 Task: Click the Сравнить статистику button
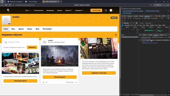pyautogui.click(x=99, y=73)
